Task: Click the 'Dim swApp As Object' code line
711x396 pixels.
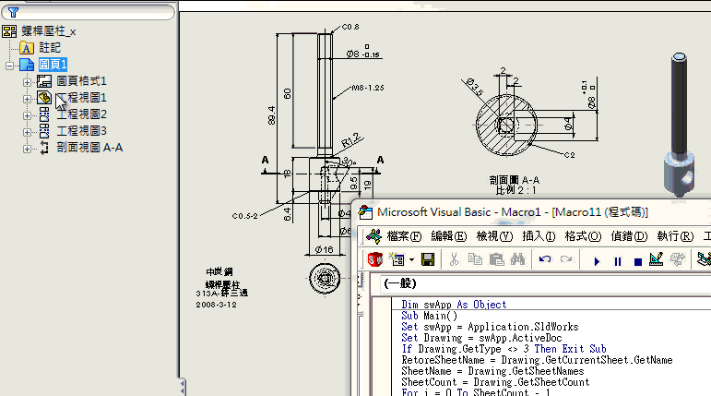Action: click(454, 305)
